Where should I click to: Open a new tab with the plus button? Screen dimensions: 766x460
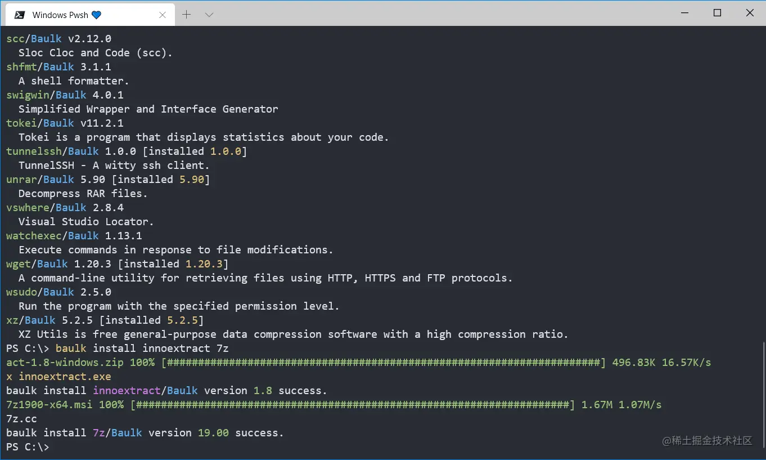click(187, 15)
